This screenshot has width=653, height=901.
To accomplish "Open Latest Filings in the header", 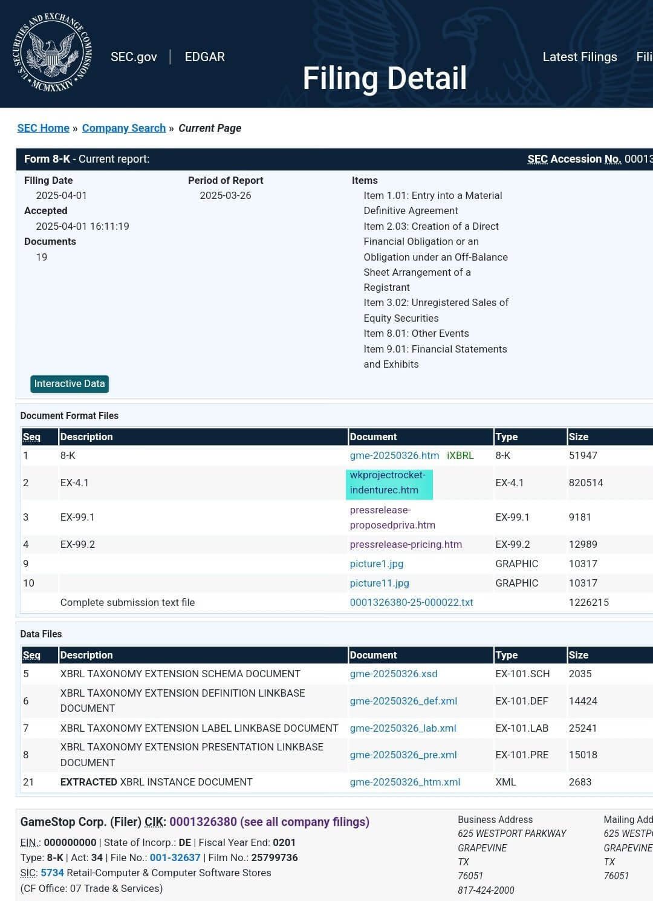I will point(580,57).
